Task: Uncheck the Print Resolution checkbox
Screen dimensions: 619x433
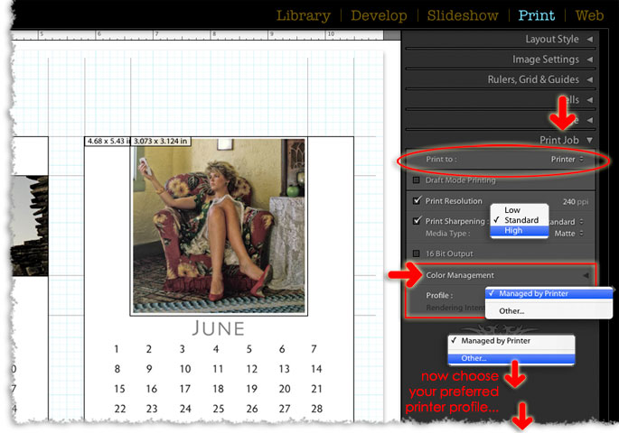Action: coord(416,201)
